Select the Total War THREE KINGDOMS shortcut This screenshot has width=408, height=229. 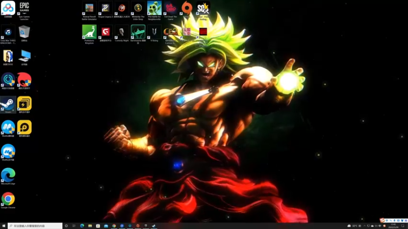click(x=8, y=34)
